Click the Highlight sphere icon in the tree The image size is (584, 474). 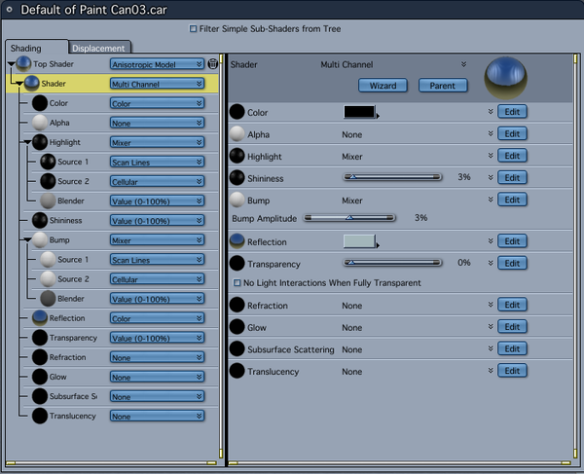(x=40, y=142)
